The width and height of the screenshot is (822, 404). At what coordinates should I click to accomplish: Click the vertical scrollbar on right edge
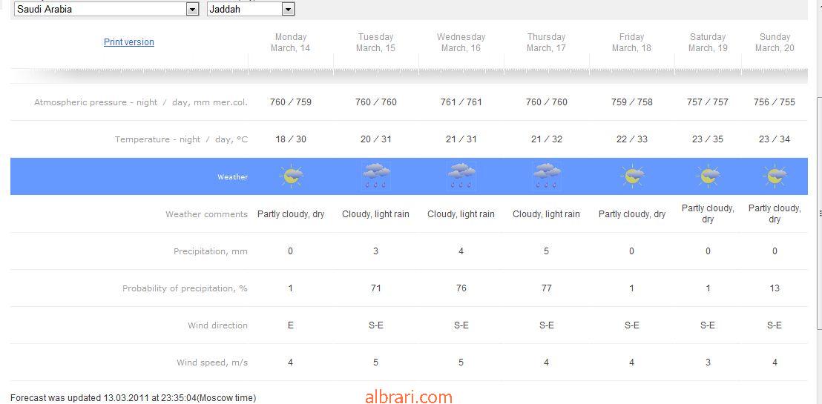[819, 212]
